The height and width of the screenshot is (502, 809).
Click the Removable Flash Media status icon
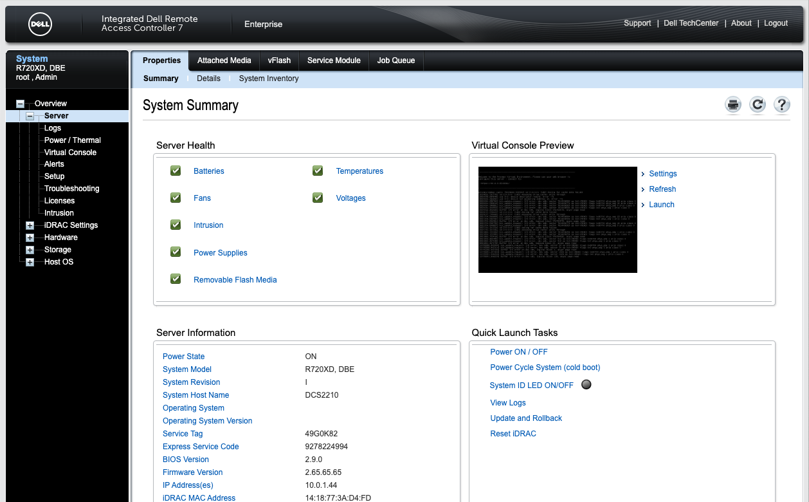pos(176,279)
